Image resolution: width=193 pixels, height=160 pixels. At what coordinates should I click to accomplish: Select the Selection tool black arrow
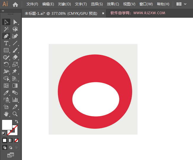(x=6, y=22)
